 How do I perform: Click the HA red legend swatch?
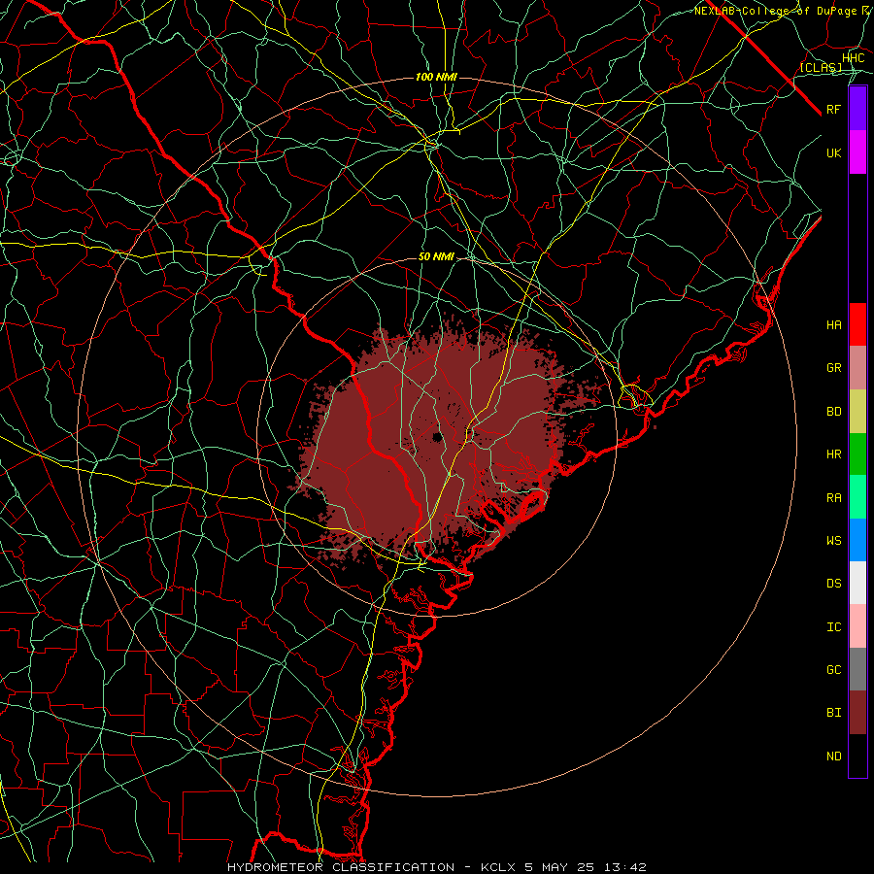857,324
